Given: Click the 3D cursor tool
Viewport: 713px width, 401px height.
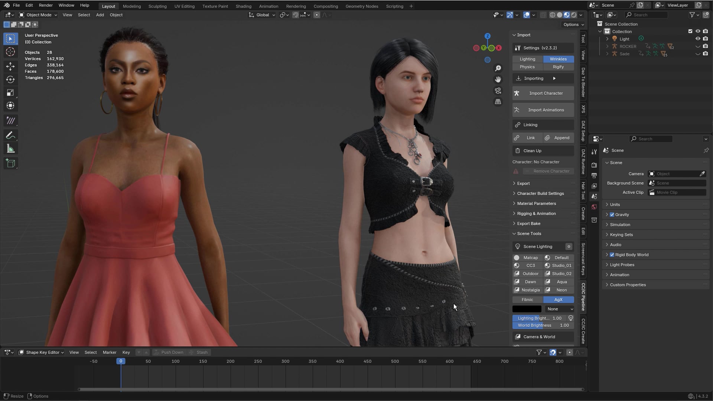Looking at the screenshot, I should click(x=10, y=52).
